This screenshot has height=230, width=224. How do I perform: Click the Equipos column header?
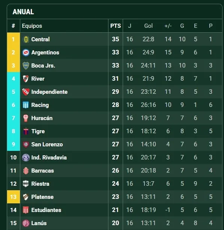pos(32,26)
